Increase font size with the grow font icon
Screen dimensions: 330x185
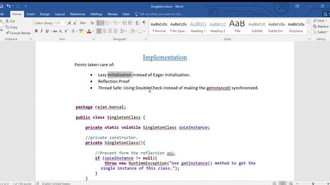click(x=70, y=23)
